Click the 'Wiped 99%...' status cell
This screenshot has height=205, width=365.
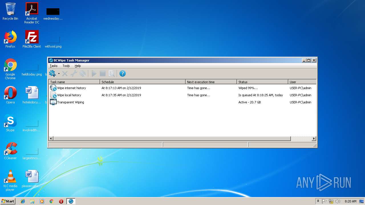click(x=248, y=88)
